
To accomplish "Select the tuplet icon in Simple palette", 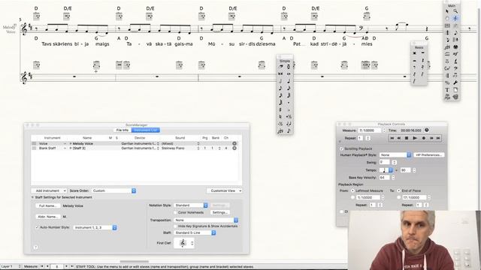I will [x=280, y=131].
